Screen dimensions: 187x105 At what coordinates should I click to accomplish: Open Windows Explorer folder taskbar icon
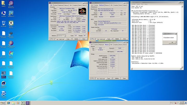(13, 103)
